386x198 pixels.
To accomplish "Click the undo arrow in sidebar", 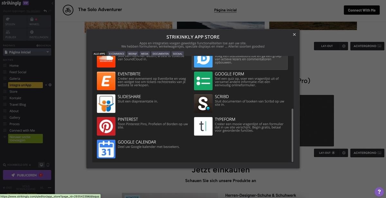I will pyautogui.click(x=45, y=11).
